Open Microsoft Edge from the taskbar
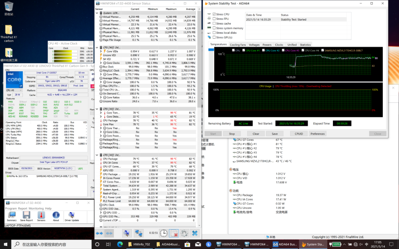 tap(120, 244)
